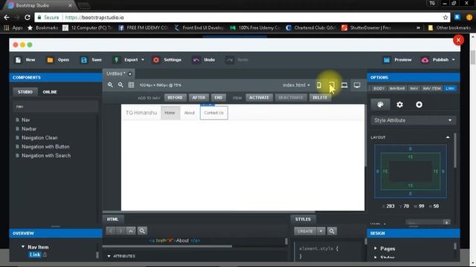This screenshot has height=267, width=476.
Task: Click the greyed Redo icon
Action: point(230,60)
